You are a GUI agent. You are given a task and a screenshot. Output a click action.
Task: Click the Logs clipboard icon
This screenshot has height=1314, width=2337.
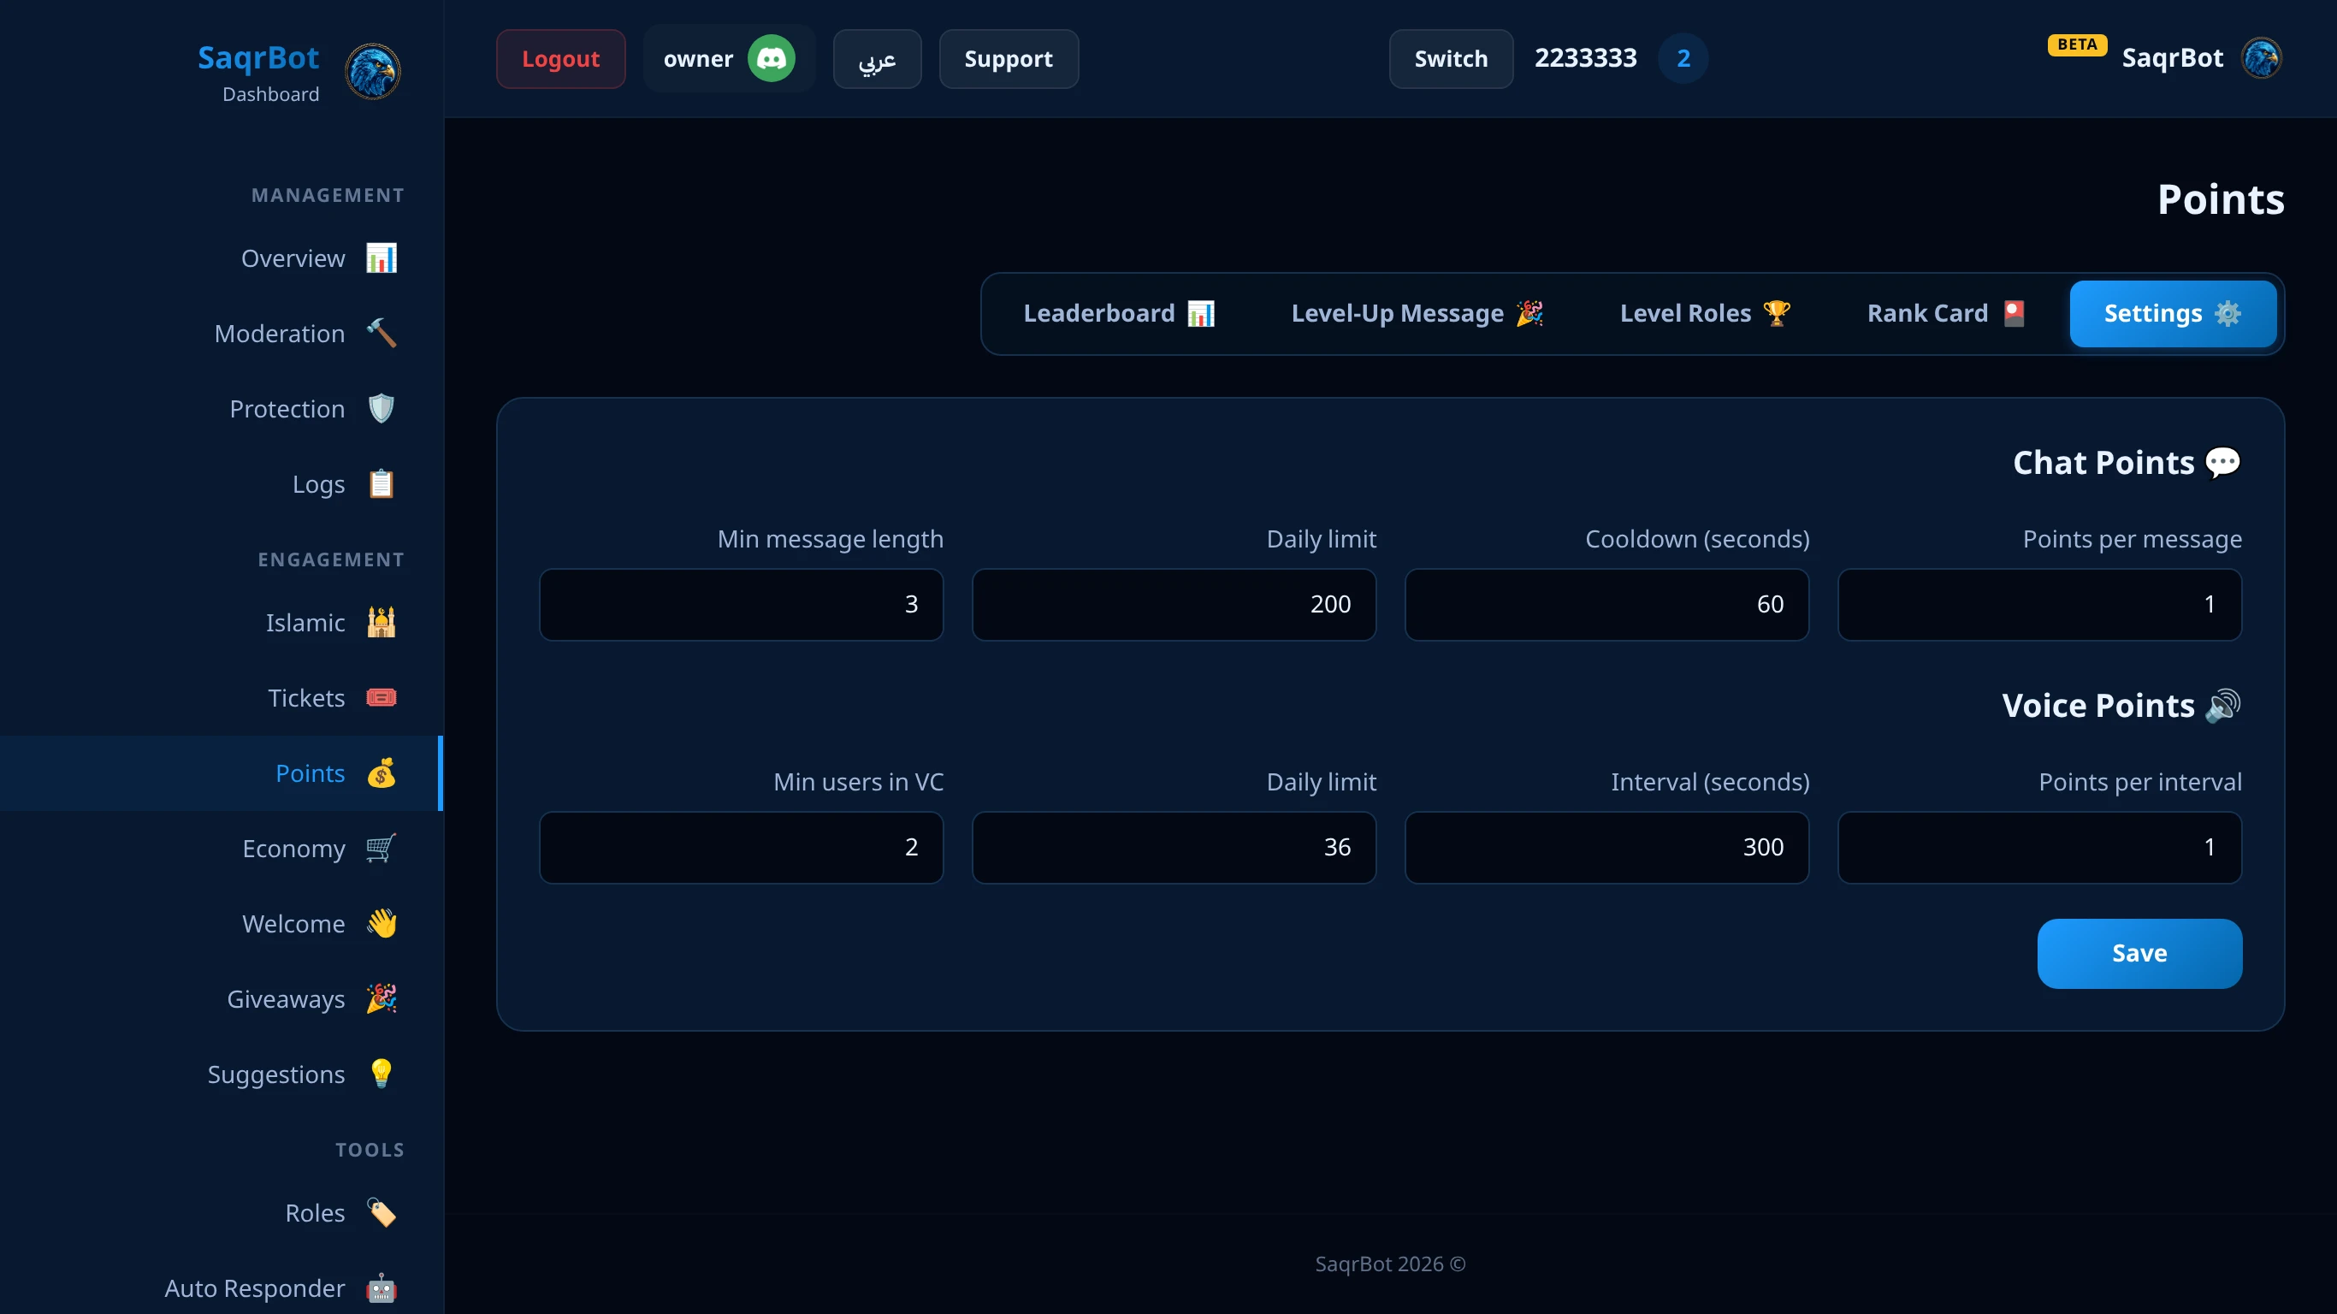tap(381, 484)
